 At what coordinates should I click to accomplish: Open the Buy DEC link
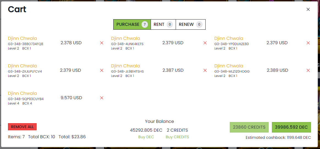click(x=146, y=137)
